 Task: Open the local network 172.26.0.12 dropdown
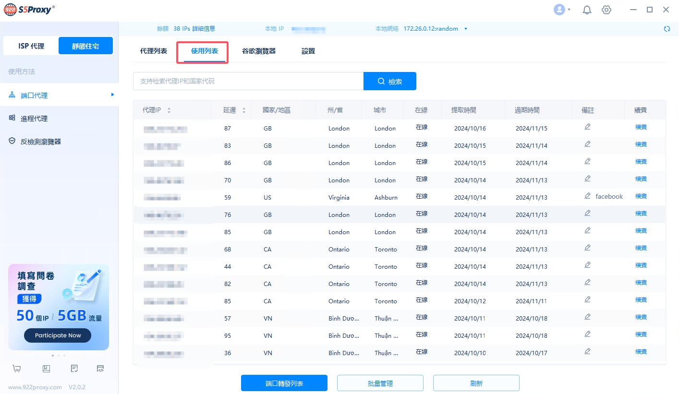[x=465, y=29]
